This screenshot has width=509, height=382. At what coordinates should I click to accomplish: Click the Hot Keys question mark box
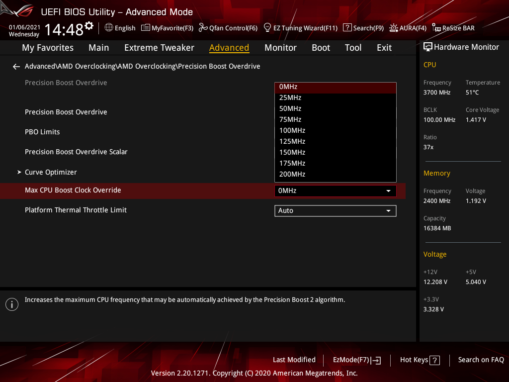click(434, 360)
